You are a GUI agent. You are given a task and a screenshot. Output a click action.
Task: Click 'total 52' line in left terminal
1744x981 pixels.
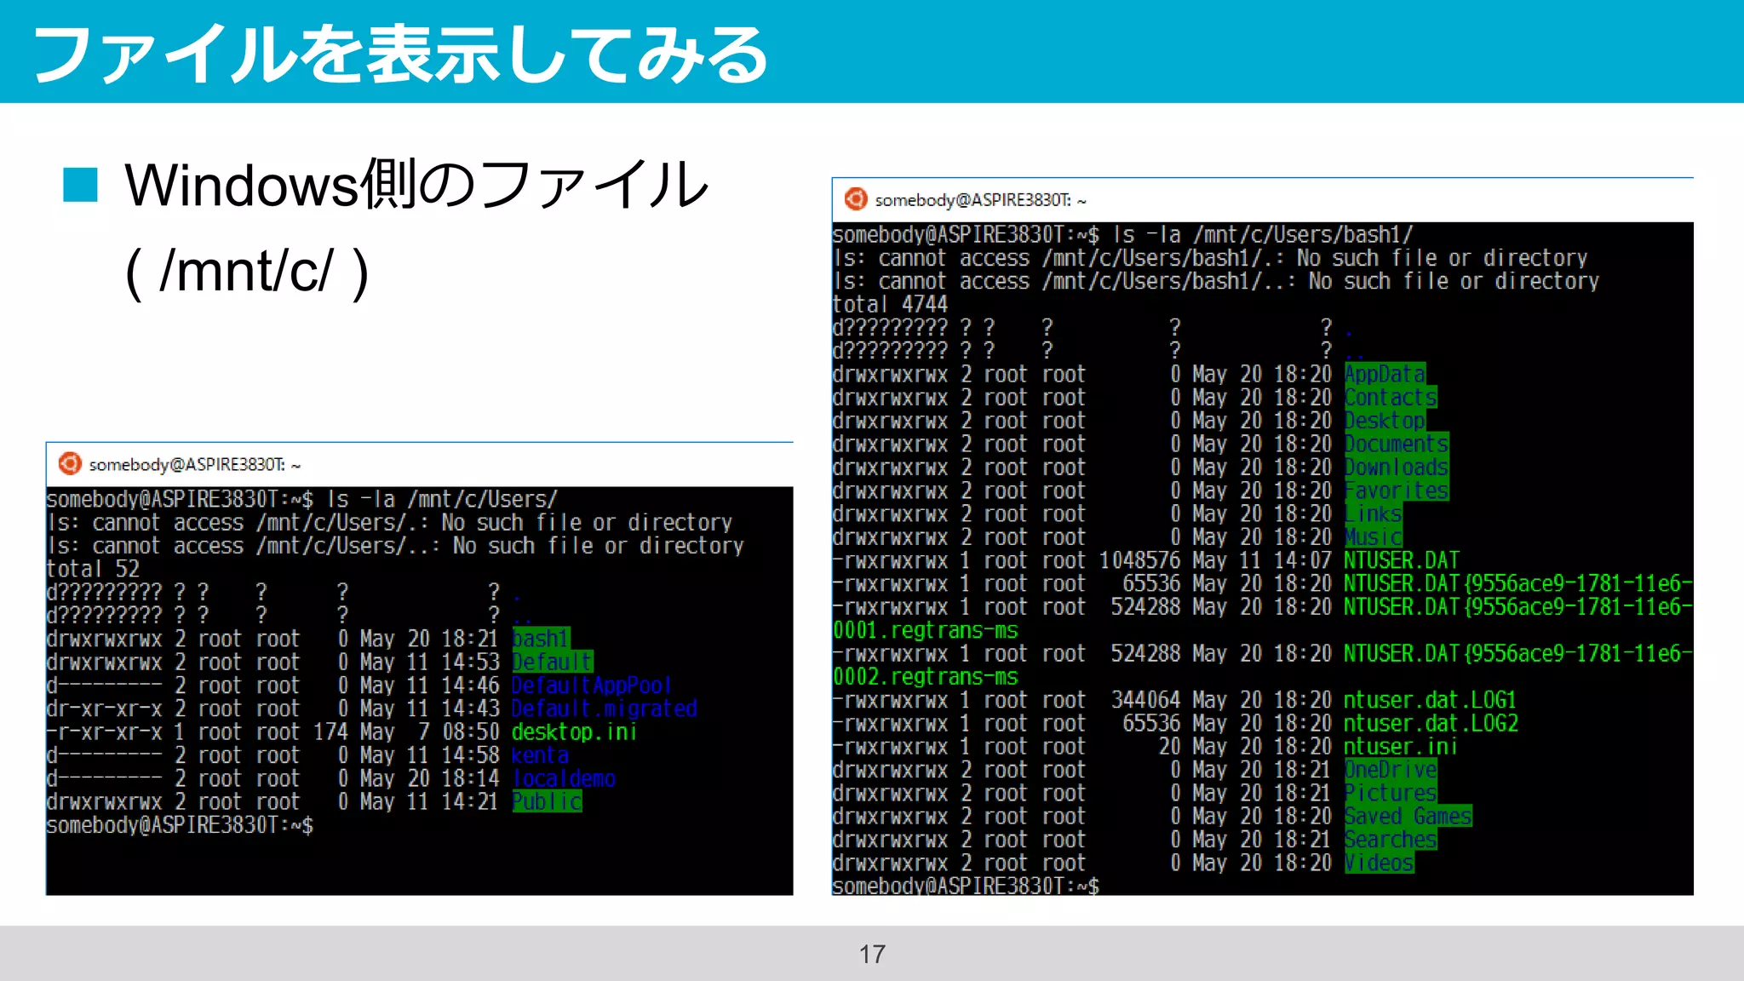(93, 569)
